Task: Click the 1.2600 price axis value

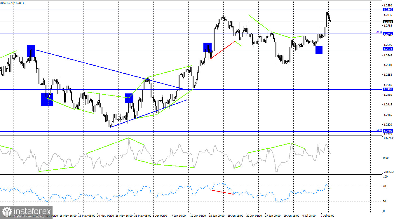Action: tap(388, 65)
